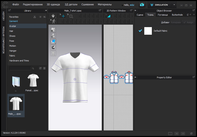Switch Library to list view icon
This screenshot has width=197, height=137.
44,68
